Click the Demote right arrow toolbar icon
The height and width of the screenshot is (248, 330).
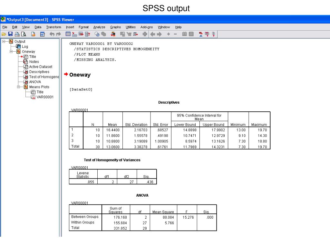tap(159, 34)
